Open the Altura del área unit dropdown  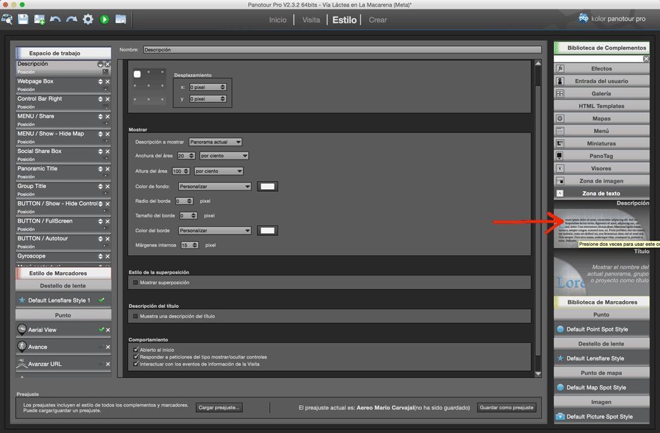[x=218, y=171]
